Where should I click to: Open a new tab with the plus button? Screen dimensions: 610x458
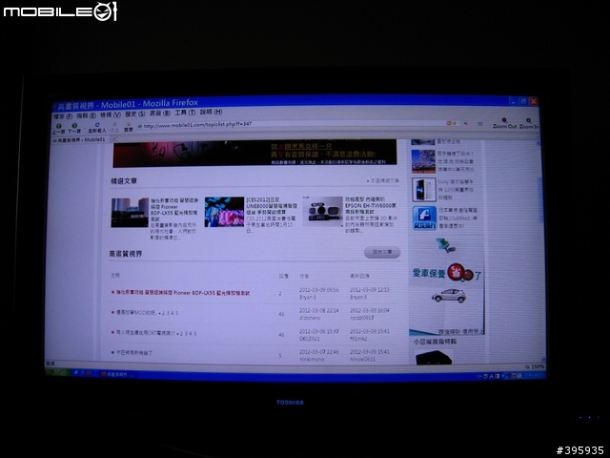click(x=114, y=138)
